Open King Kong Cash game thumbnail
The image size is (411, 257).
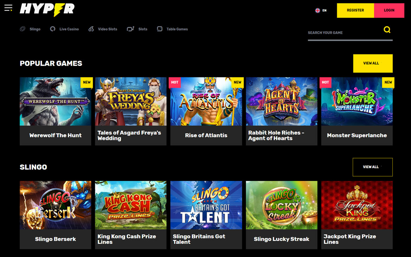click(131, 205)
